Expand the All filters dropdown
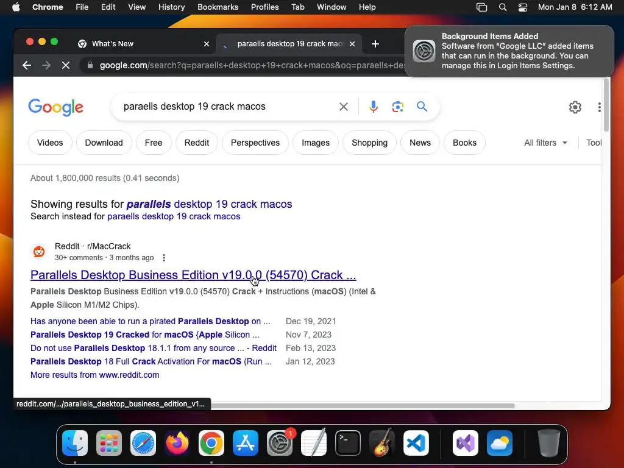The height and width of the screenshot is (468, 624). [545, 143]
